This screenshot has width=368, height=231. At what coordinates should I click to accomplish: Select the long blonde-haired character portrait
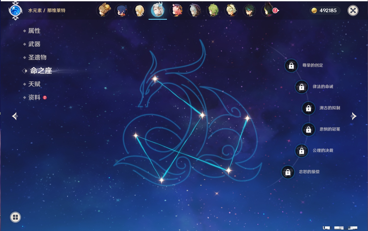coord(140,10)
